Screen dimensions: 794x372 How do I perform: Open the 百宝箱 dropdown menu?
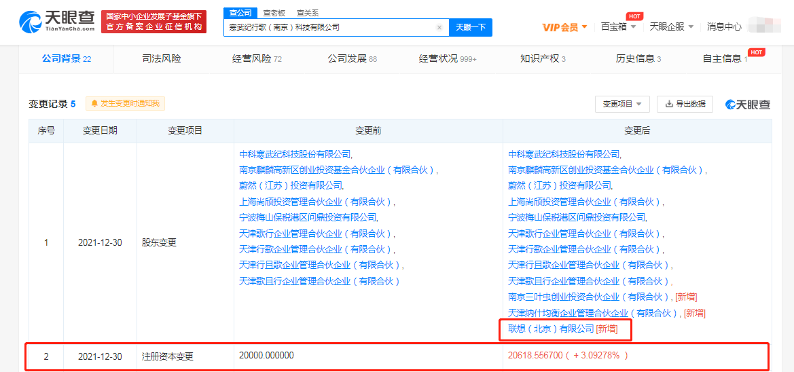click(x=618, y=27)
